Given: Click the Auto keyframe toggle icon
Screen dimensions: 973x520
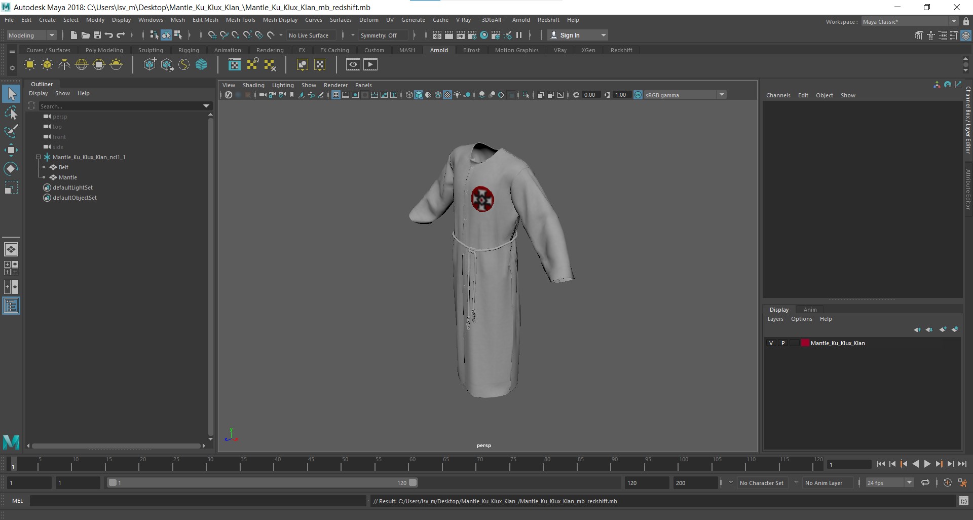Looking at the screenshot, I should coord(947,482).
